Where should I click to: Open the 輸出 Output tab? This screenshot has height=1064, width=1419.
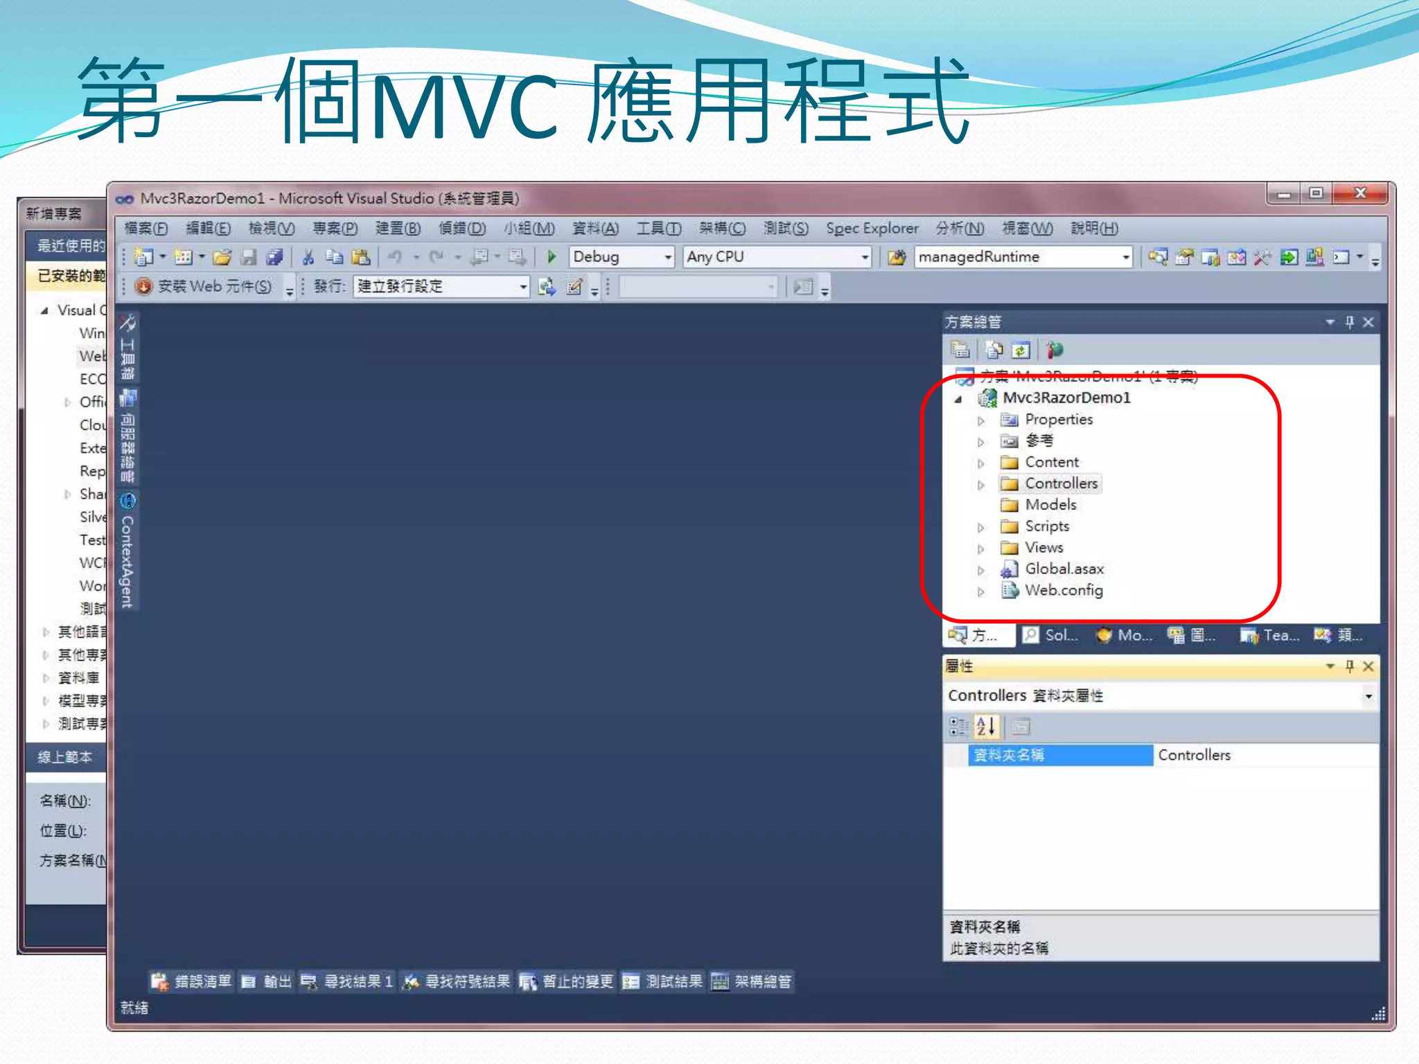pyautogui.click(x=266, y=982)
